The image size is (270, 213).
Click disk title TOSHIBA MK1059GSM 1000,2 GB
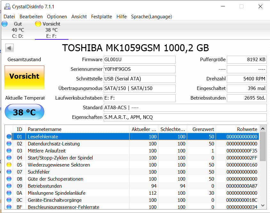pos(136,48)
